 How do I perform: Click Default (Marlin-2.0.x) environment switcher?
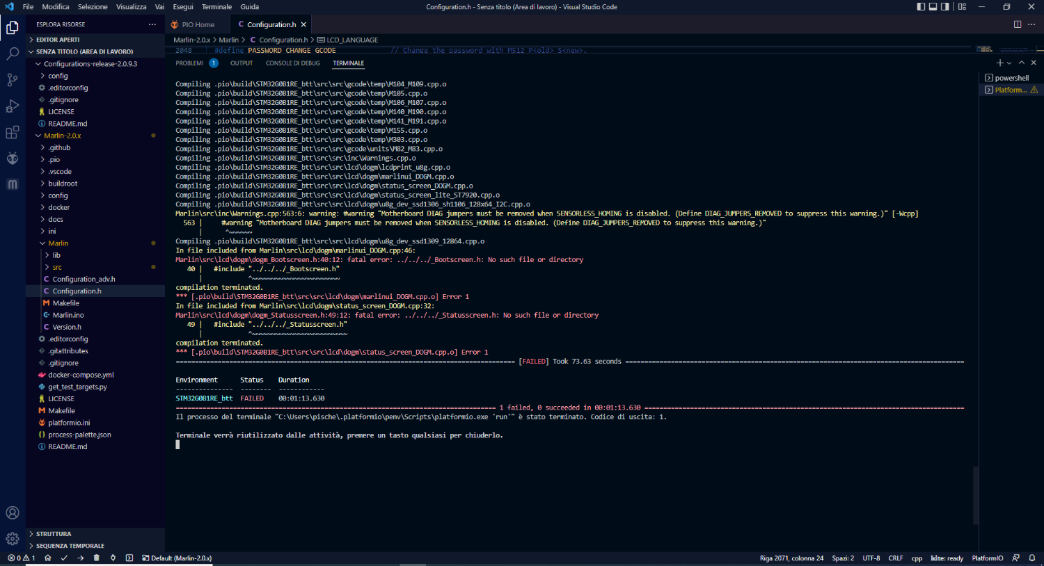point(177,558)
